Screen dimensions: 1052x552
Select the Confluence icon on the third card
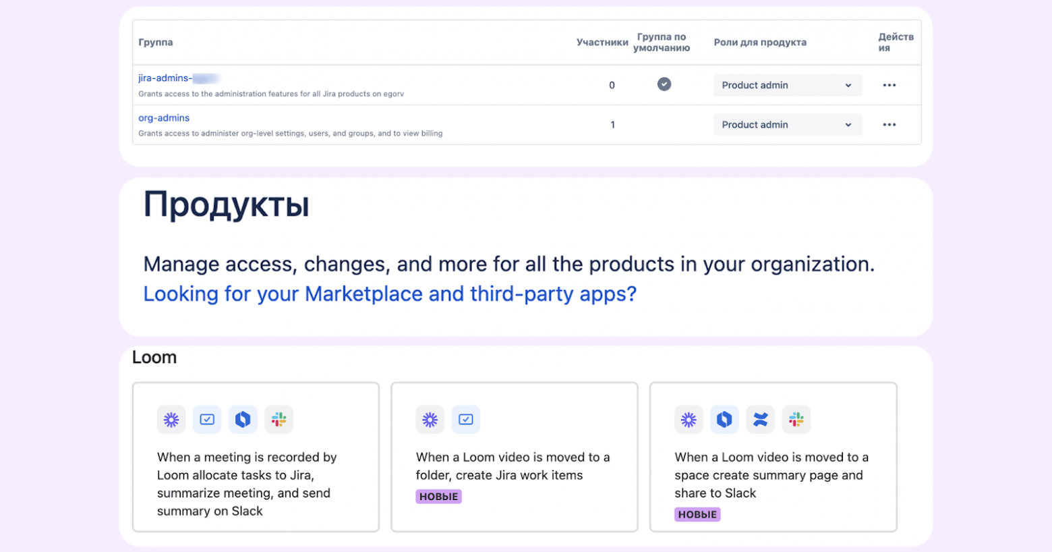pyautogui.click(x=761, y=419)
